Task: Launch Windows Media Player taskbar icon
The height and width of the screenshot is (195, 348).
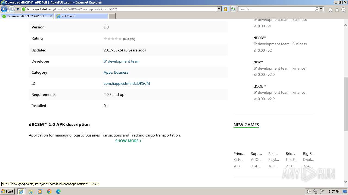Action: [x=40, y=191]
